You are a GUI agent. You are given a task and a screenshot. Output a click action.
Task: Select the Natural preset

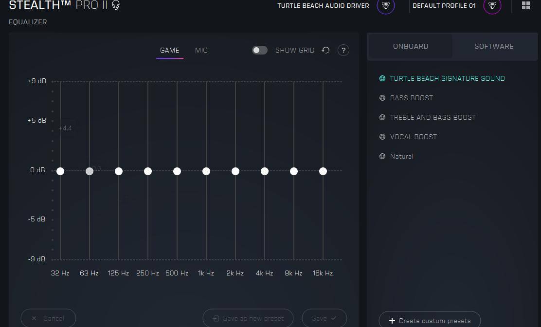[401, 156]
